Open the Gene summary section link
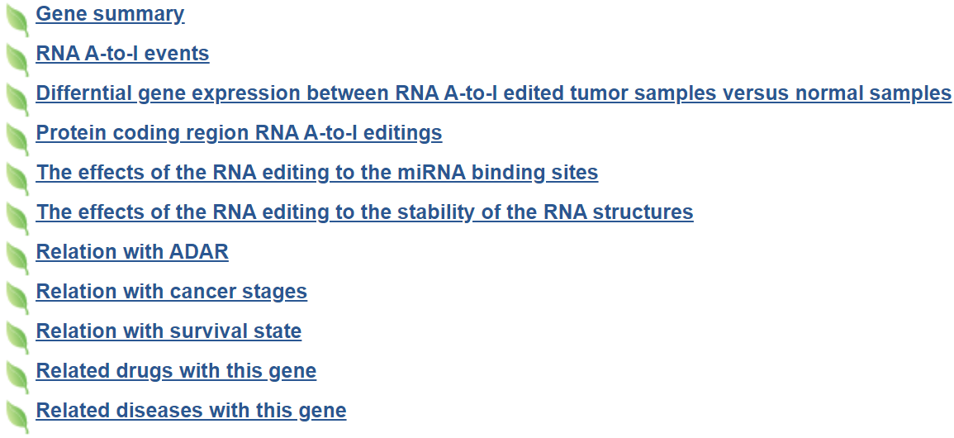 pos(110,14)
